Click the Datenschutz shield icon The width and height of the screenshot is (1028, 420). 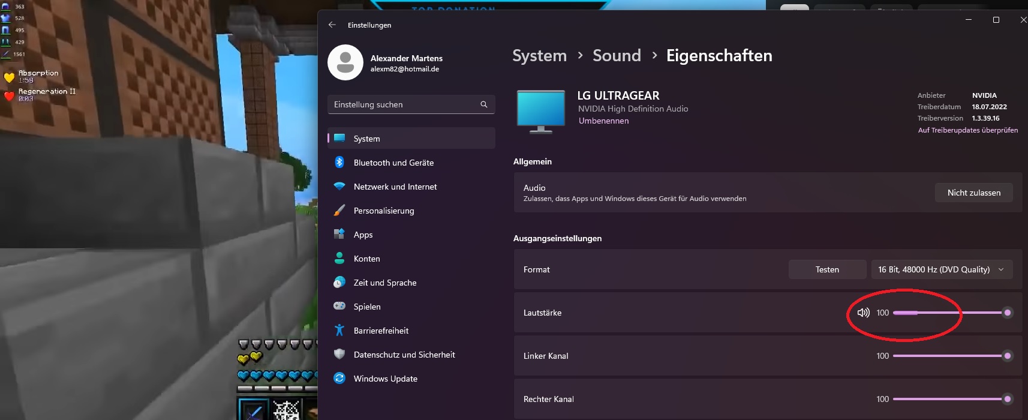(x=339, y=354)
